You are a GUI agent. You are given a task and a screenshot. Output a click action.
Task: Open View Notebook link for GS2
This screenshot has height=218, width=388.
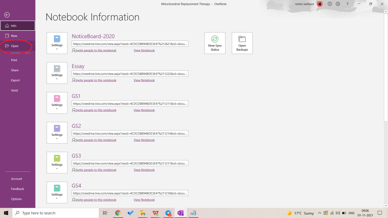[x=144, y=140]
